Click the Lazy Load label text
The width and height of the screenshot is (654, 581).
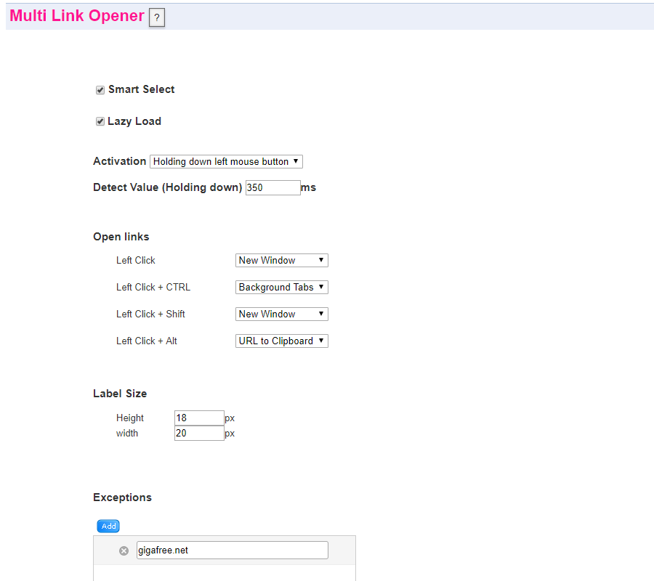(134, 121)
